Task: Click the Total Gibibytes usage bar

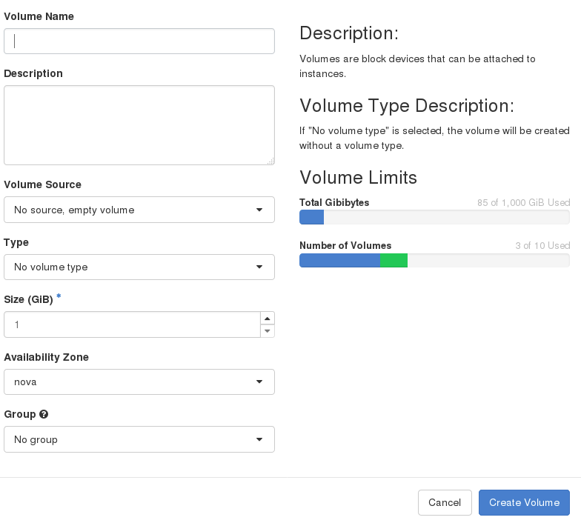Action: coord(434,217)
